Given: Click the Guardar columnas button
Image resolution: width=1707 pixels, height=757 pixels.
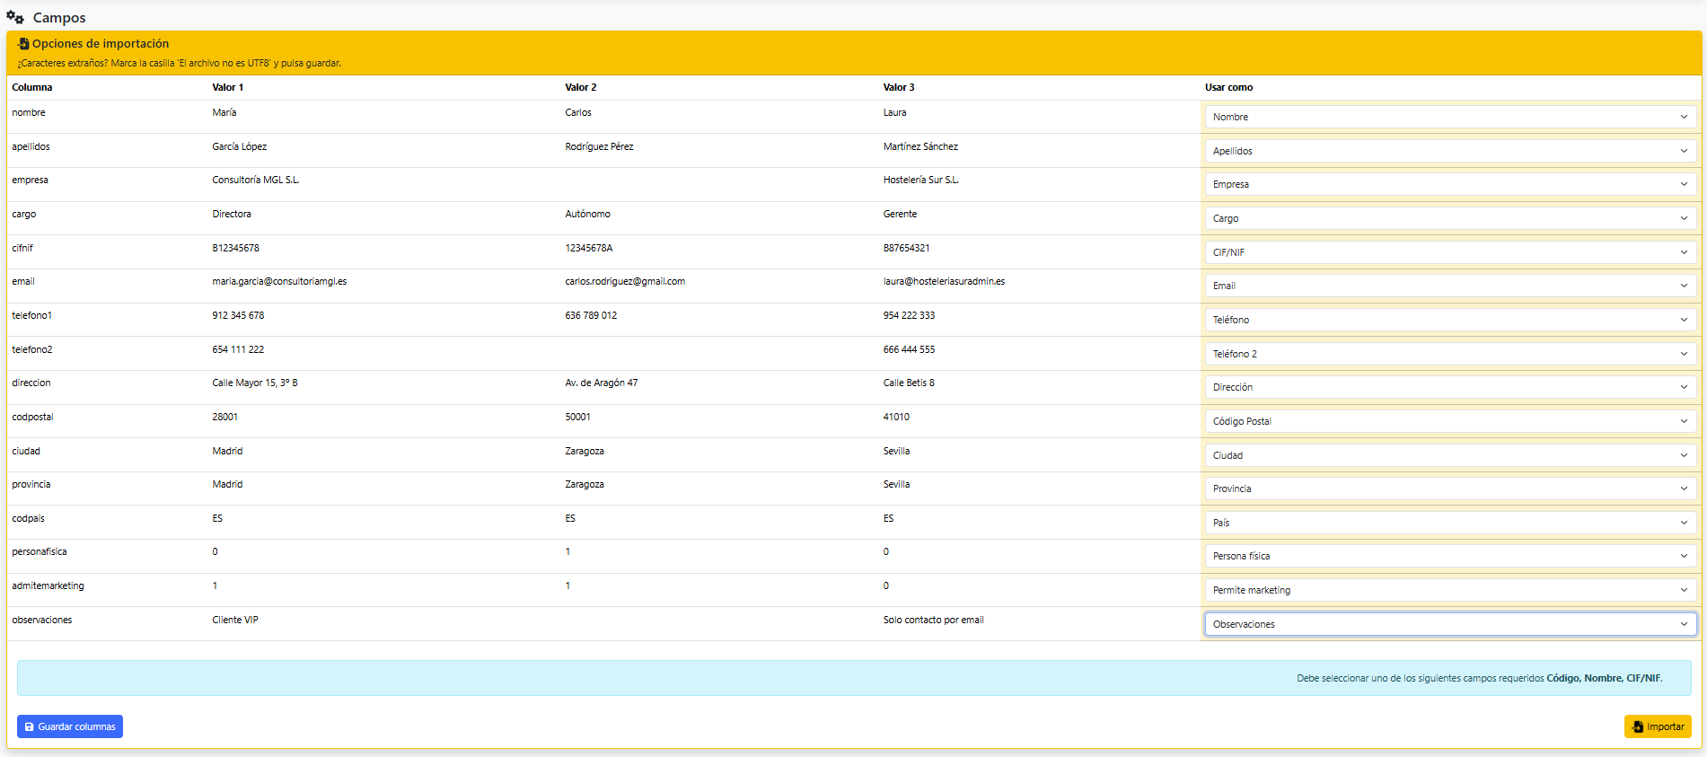Looking at the screenshot, I should coord(70,726).
